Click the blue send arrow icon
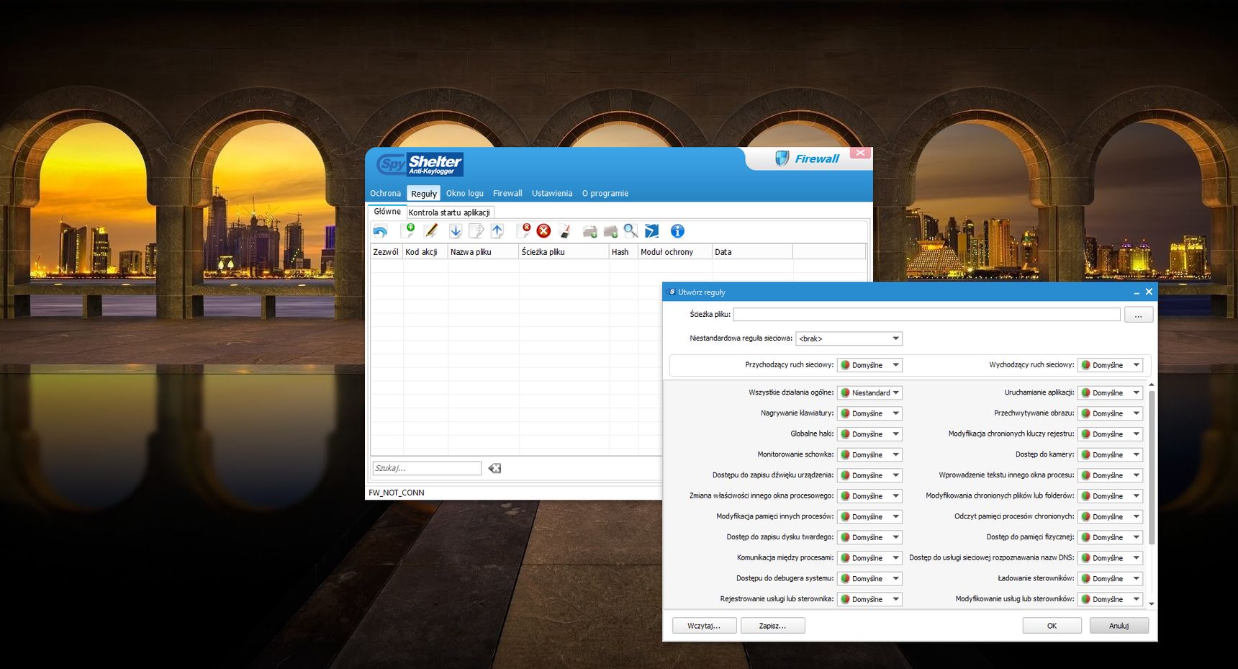 652,230
